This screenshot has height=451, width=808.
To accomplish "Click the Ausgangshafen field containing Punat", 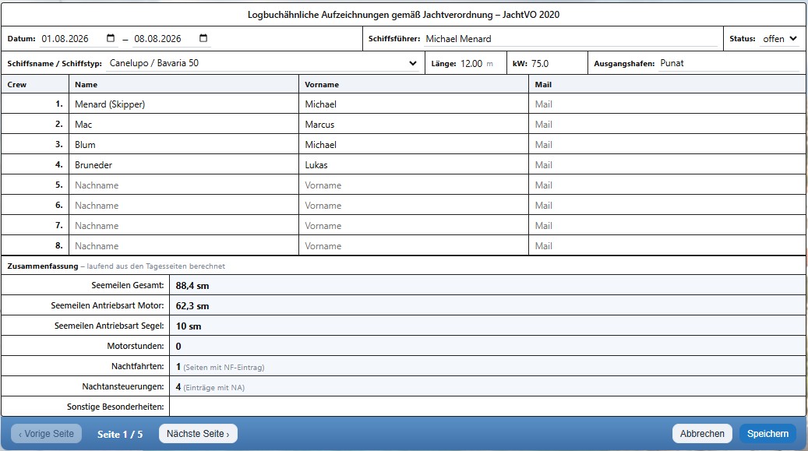I will (x=729, y=63).
